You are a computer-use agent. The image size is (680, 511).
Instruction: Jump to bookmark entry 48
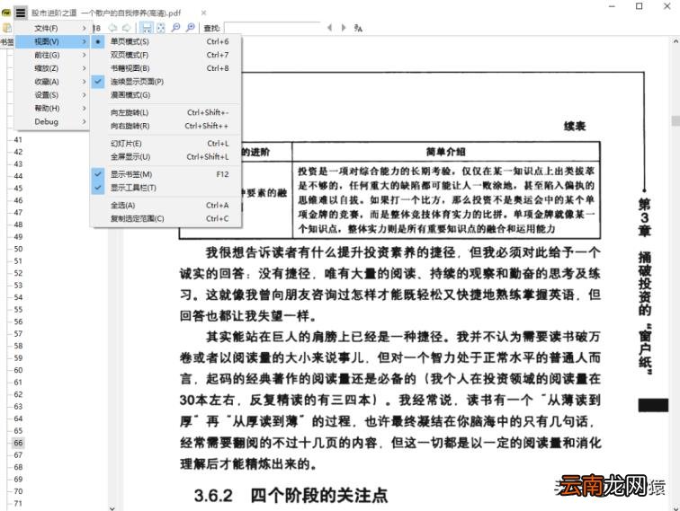tap(18, 225)
